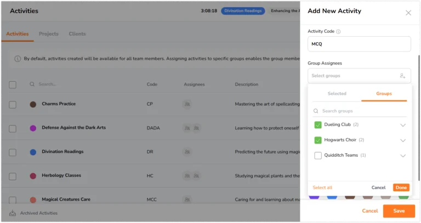Click the Code column header
This screenshot has height=223, width=421.
coord(152,84)
